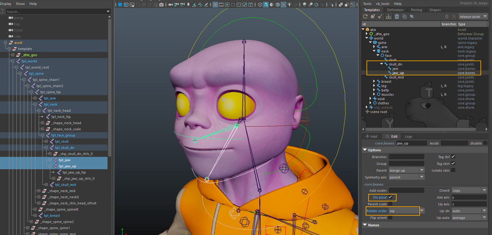Image resolution: width=492 pixels, height=235 pixels.
Task: Select skull_mid template in tree
Action: (396, 77)
